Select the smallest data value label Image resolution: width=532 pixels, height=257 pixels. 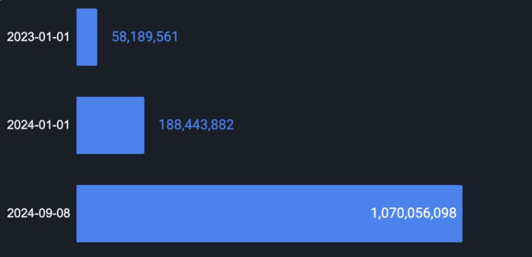click(145, 37)
